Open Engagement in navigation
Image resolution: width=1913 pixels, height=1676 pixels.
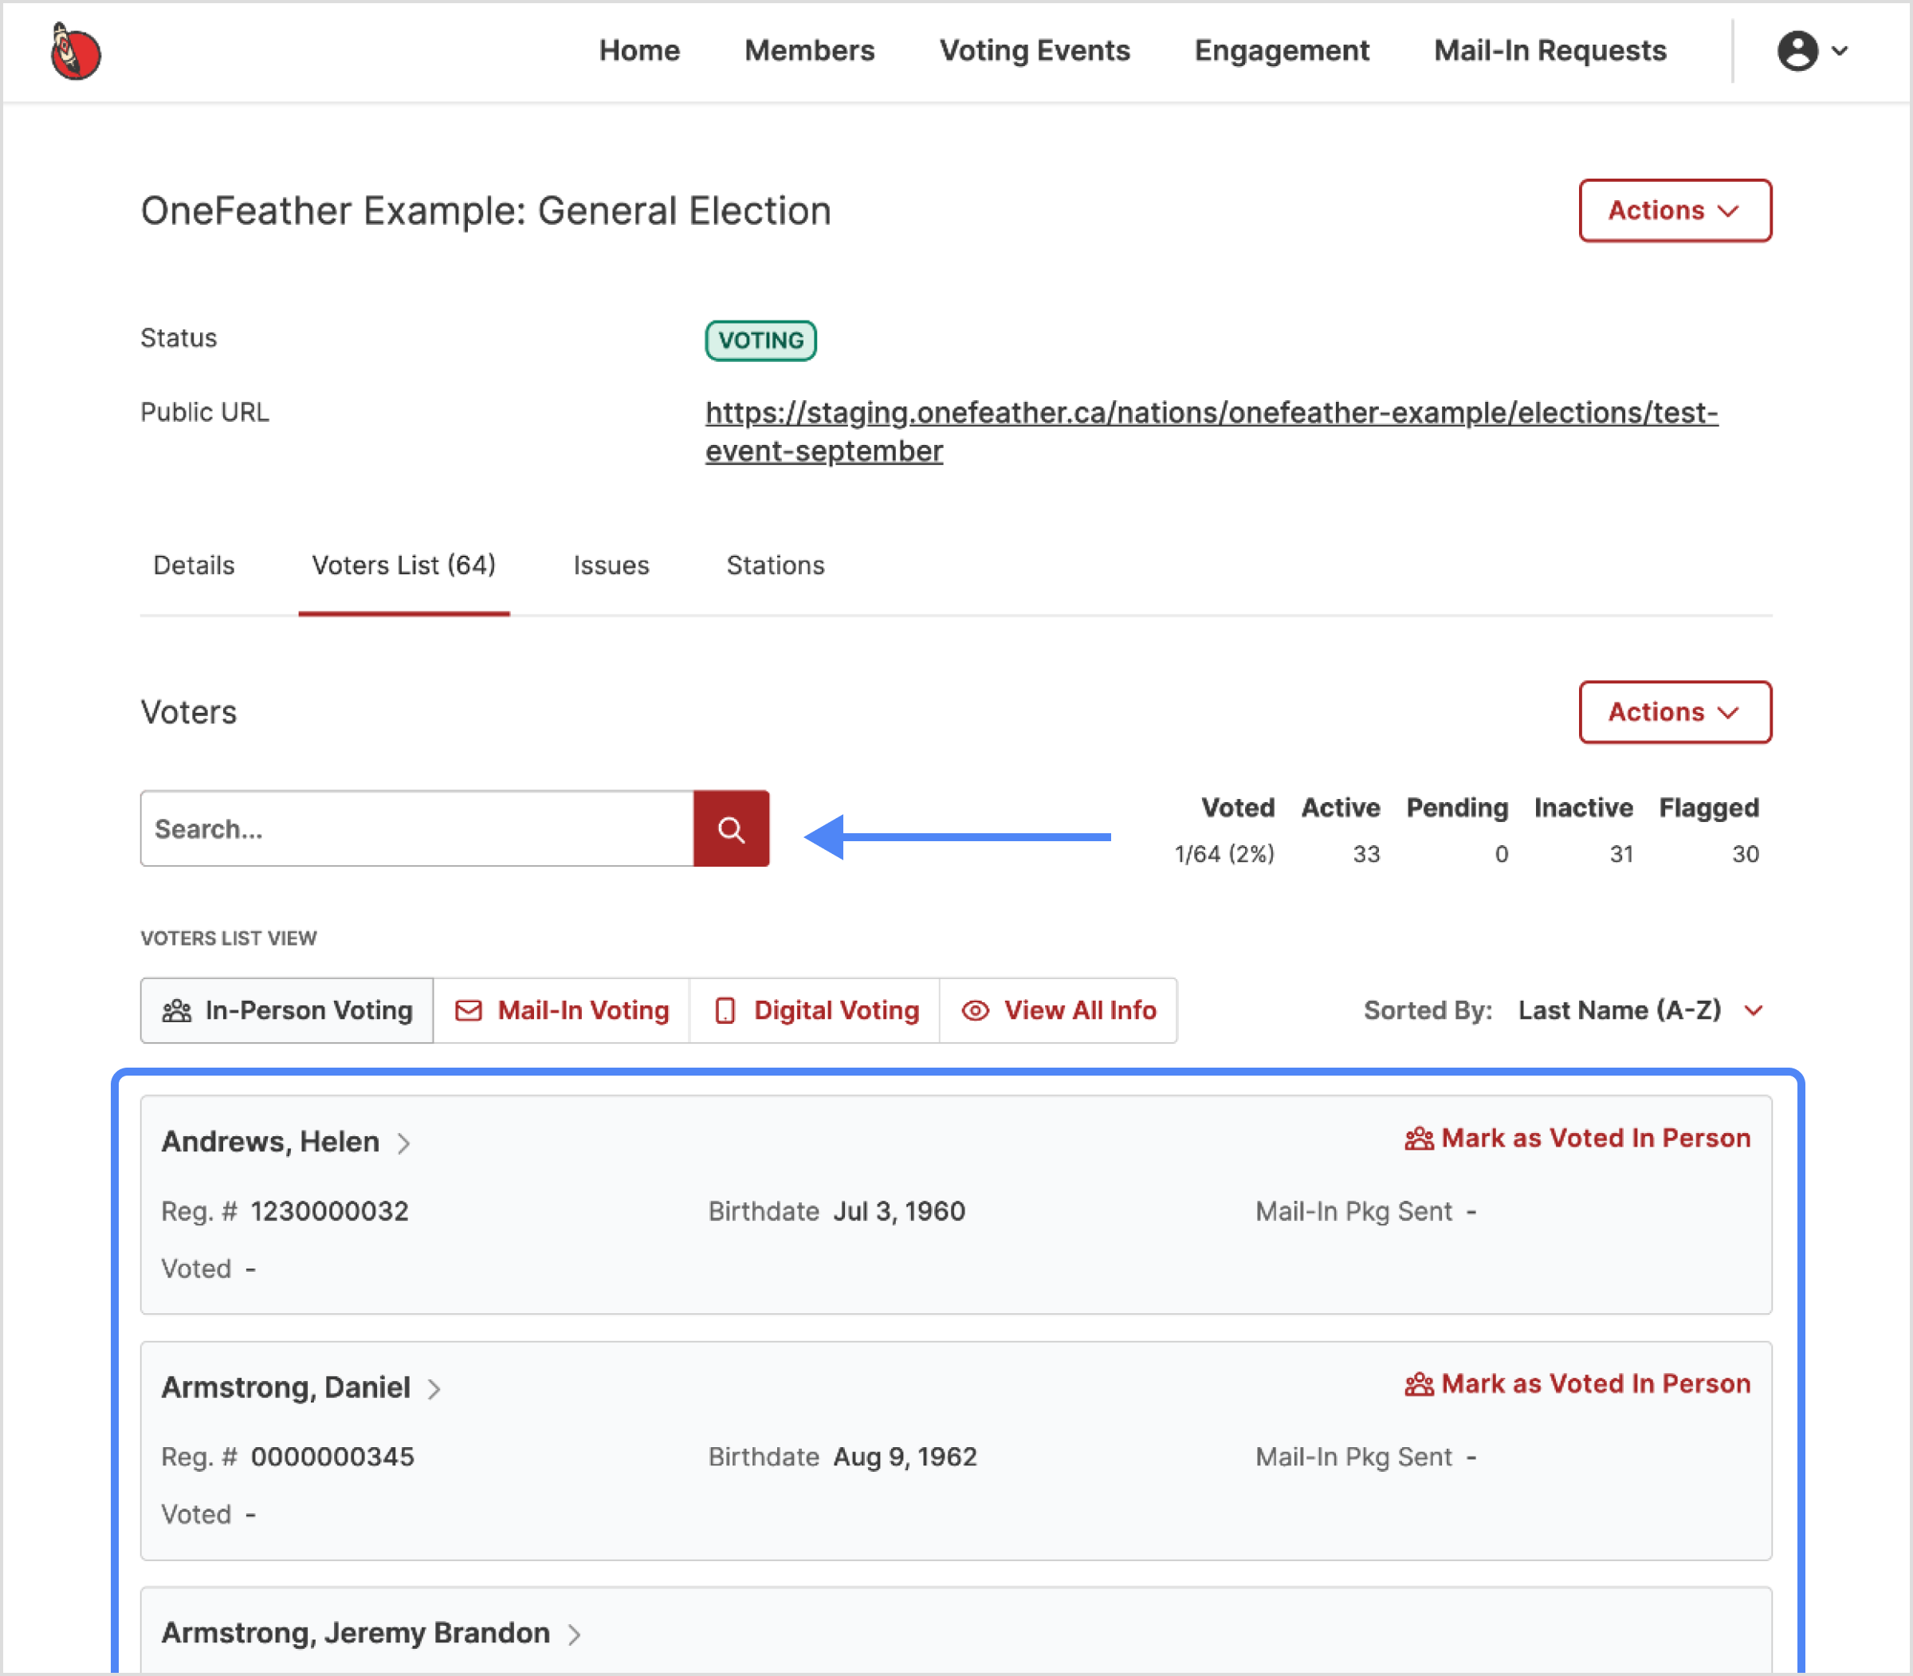[x=1282, y=50]
